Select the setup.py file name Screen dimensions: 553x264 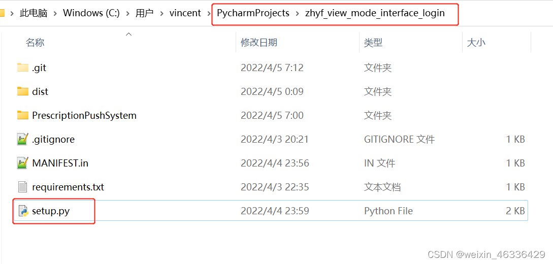click(x=51, y=211)
